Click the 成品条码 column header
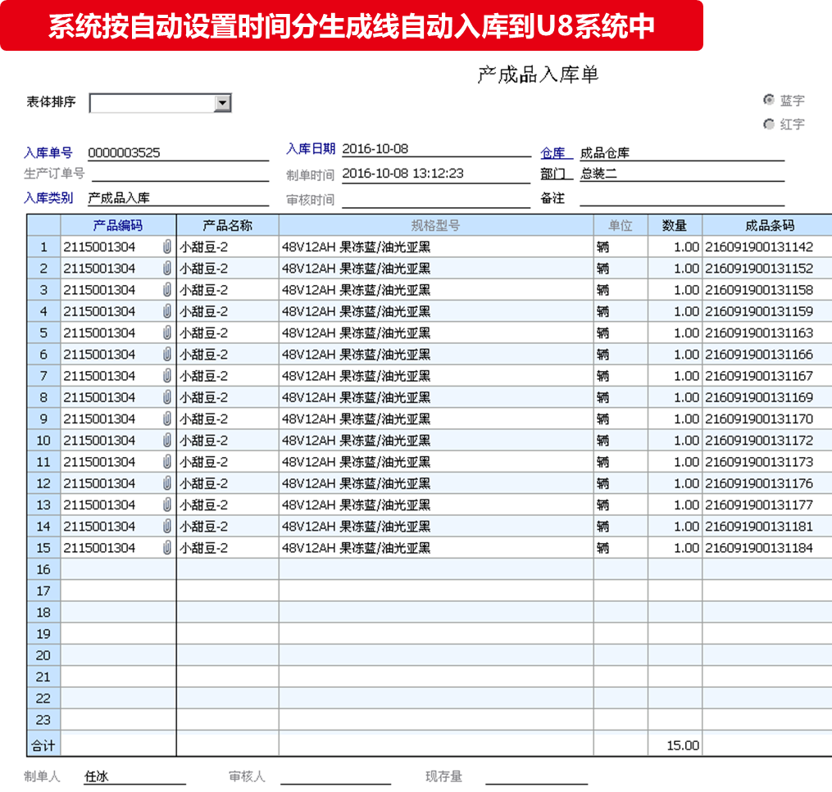This screenshot has width=832, height=792. click(x=769, y=225)
